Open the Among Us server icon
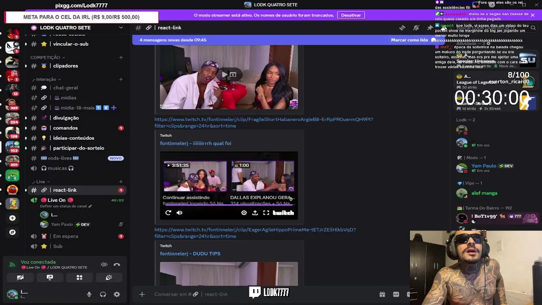This screenshot has height=305, width=542. tap(12, 189)
